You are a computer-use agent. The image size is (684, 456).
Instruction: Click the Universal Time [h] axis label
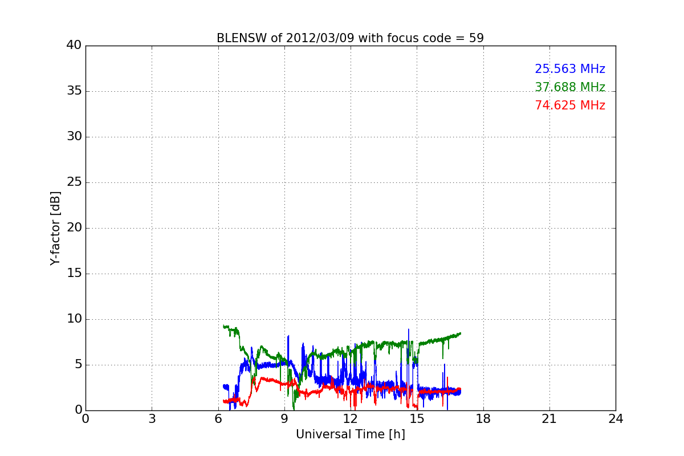(x=350, y=434)
